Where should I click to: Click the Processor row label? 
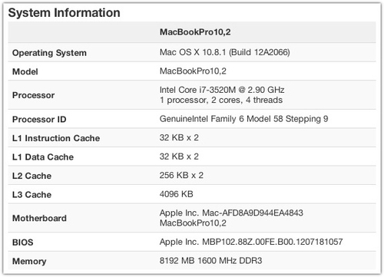point(33,95)
